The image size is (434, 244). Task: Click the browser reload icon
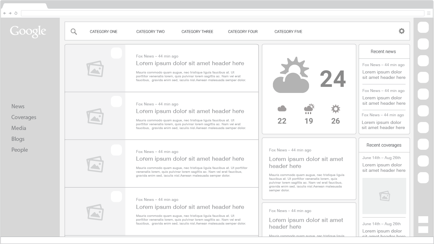(x=16, y=13)
